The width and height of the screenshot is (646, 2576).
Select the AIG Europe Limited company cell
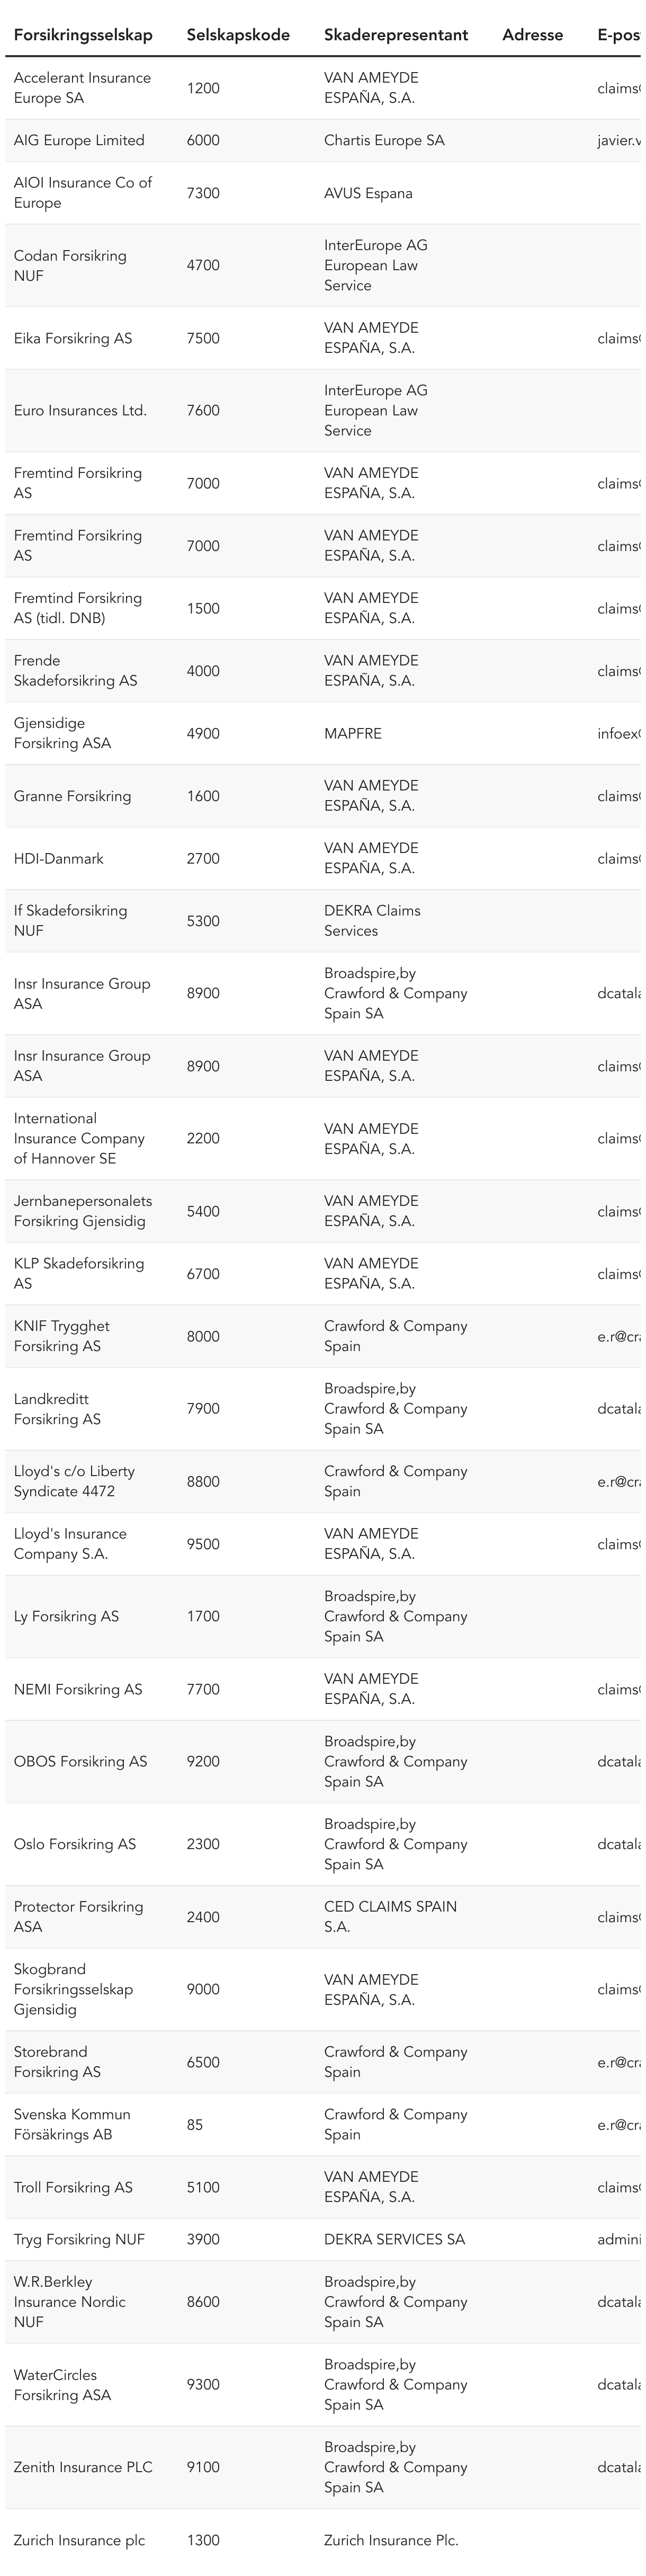point(79,141)
